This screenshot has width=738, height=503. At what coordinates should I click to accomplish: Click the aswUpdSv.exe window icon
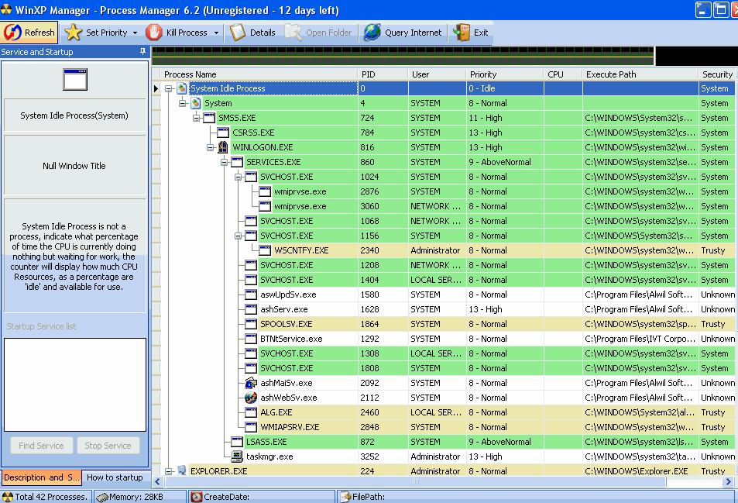(251, 295)
